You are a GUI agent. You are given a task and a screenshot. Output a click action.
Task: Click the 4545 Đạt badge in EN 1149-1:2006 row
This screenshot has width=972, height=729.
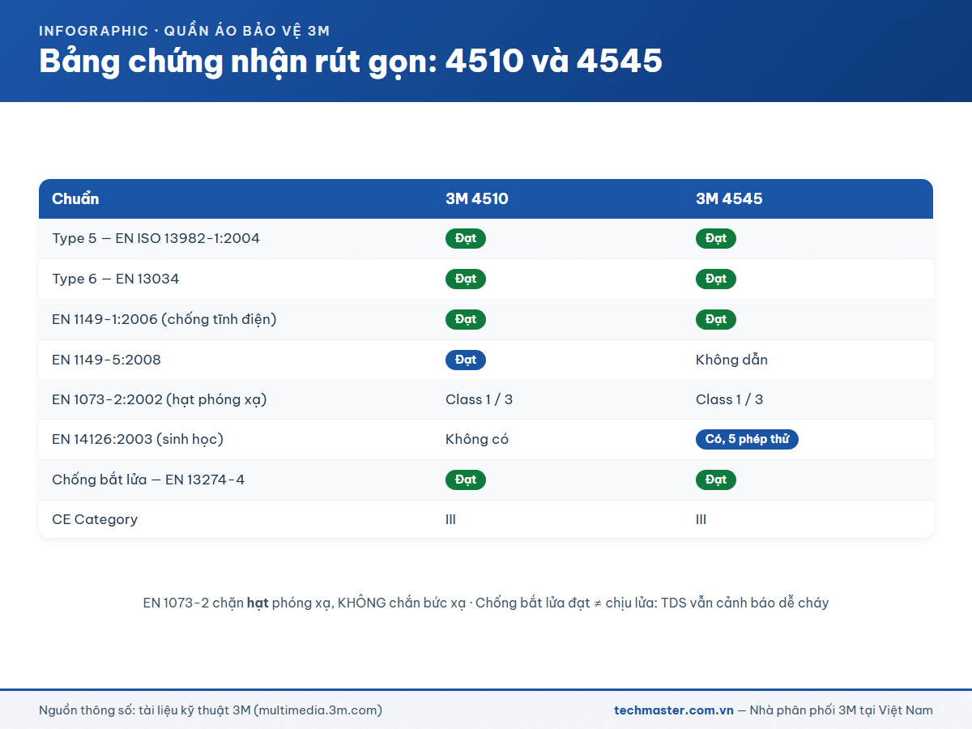[x=716, y=319]
